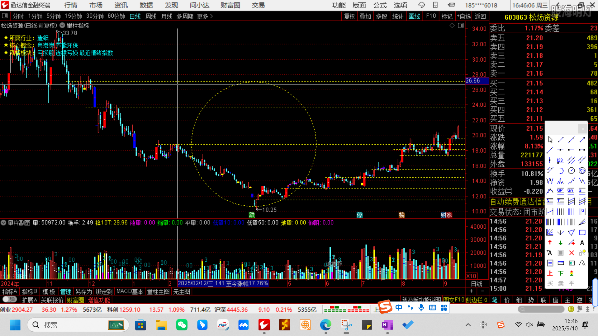Viewport: 598px width, 336px height.
Task: Select the MACD基本 indicator template
Action: click(130, 292)
